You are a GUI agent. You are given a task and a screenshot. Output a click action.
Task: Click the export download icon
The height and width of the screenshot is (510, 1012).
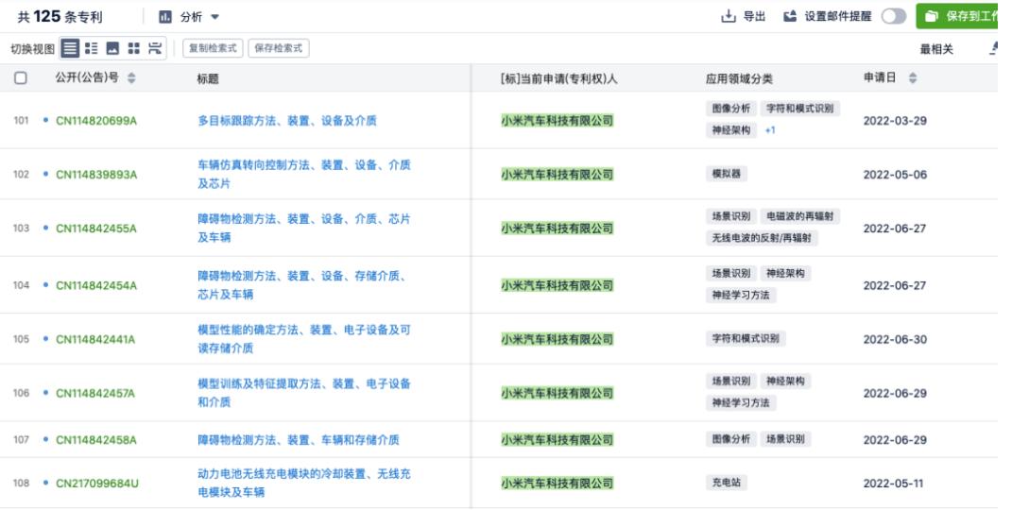[x=728, y=16]
